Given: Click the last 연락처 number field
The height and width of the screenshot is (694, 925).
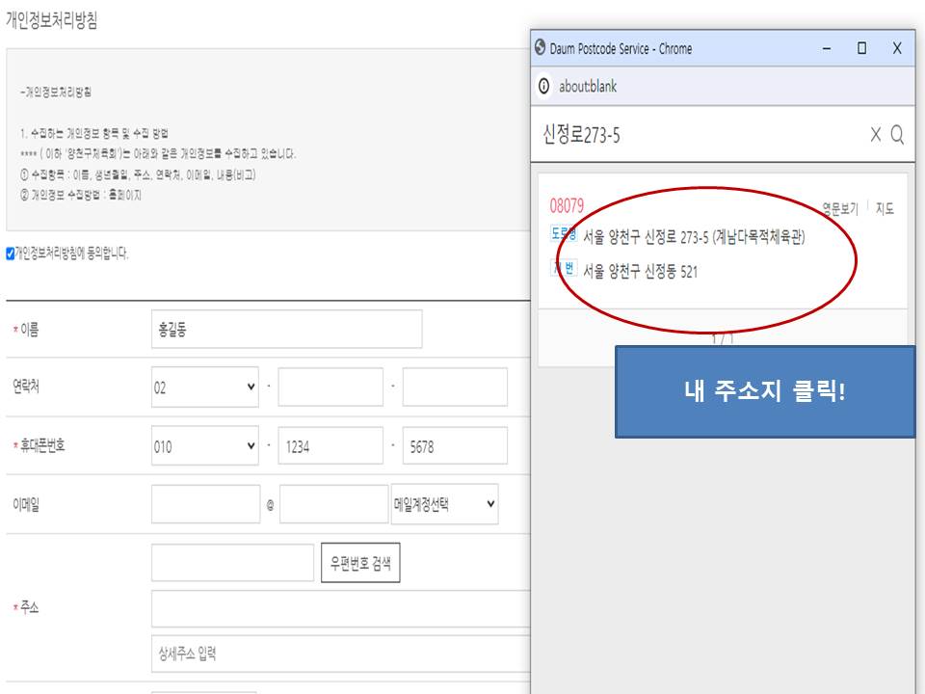Looking at the screenshot, I should point(455,387).
